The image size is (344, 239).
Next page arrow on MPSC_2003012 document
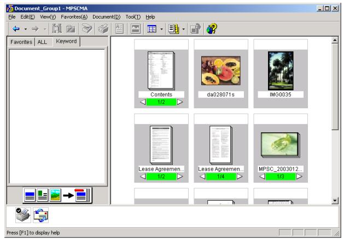click(299, 177)
